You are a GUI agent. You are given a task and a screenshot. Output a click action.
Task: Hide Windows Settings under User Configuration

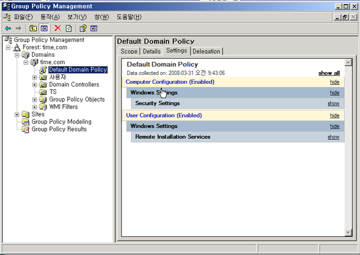(335, 126)
